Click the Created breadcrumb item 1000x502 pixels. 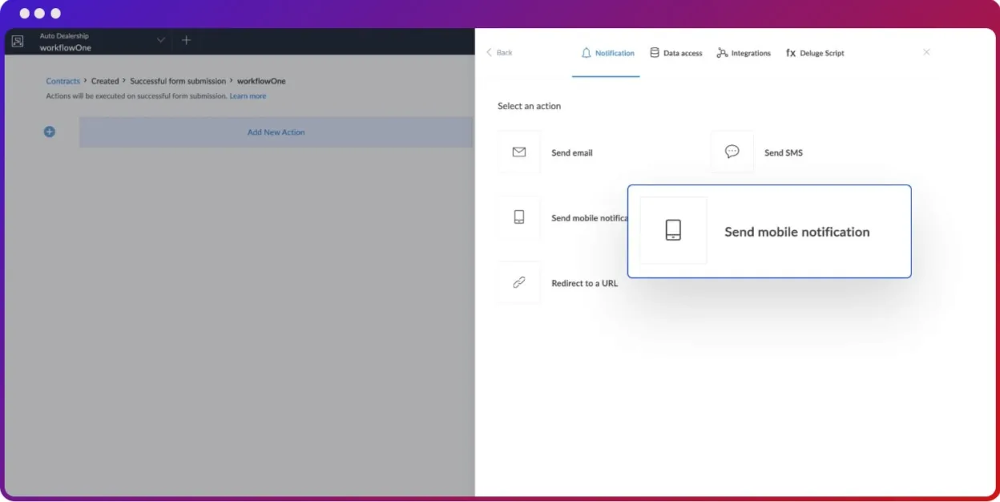click(x=105, y=81)
